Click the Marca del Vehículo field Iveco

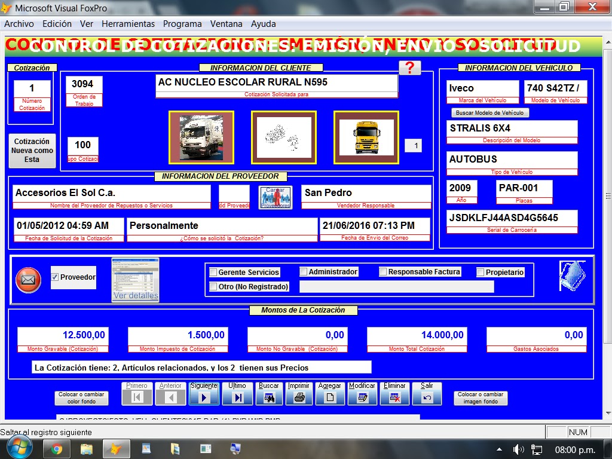(x=482, y=88)
